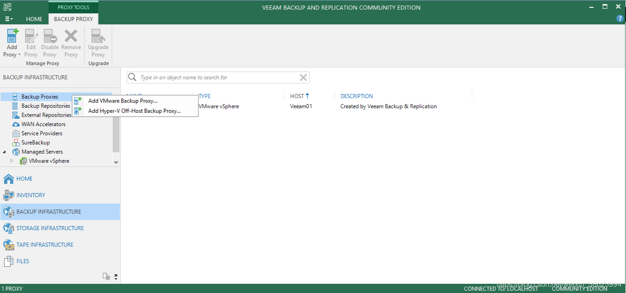Select Backup Repositories in the tree
The image size is (626, 293).
pyautogui.click(x=46, y=106)
